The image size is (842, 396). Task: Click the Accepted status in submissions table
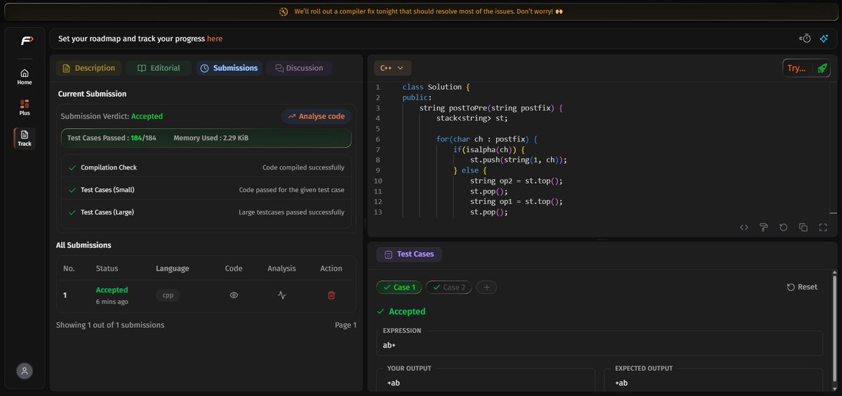[112, 289]
